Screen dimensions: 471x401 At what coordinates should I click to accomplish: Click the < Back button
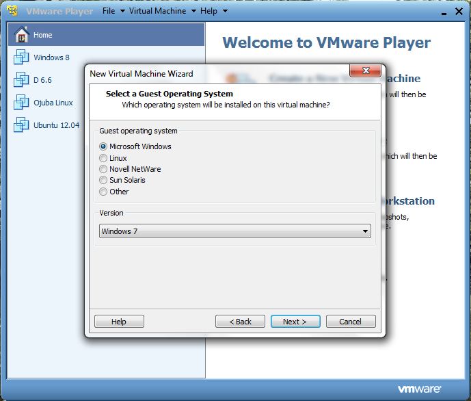[240, 322]
